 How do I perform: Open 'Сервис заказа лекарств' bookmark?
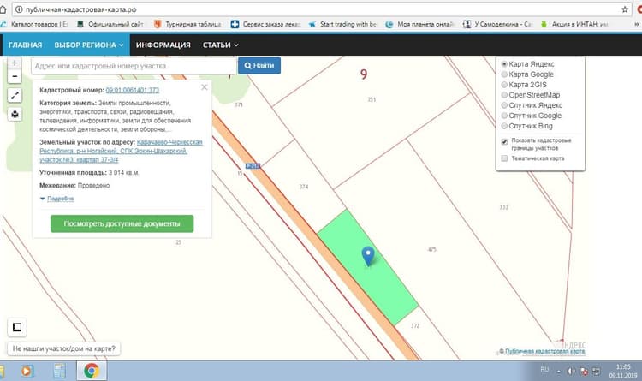point(265,24)
